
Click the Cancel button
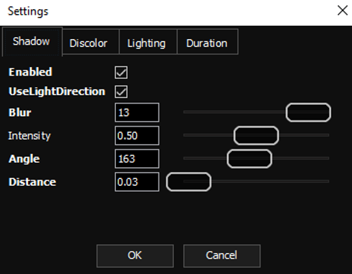pos(222,256)
